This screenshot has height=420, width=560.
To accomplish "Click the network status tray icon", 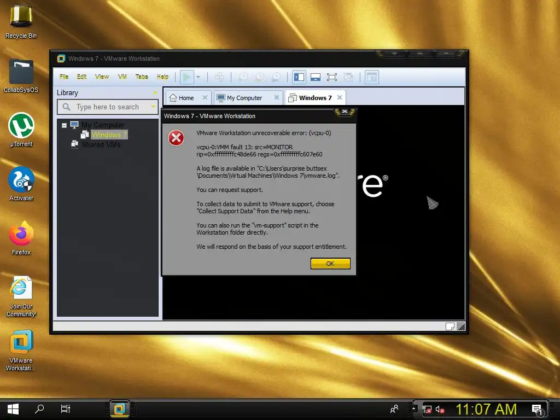I will 427,409.
